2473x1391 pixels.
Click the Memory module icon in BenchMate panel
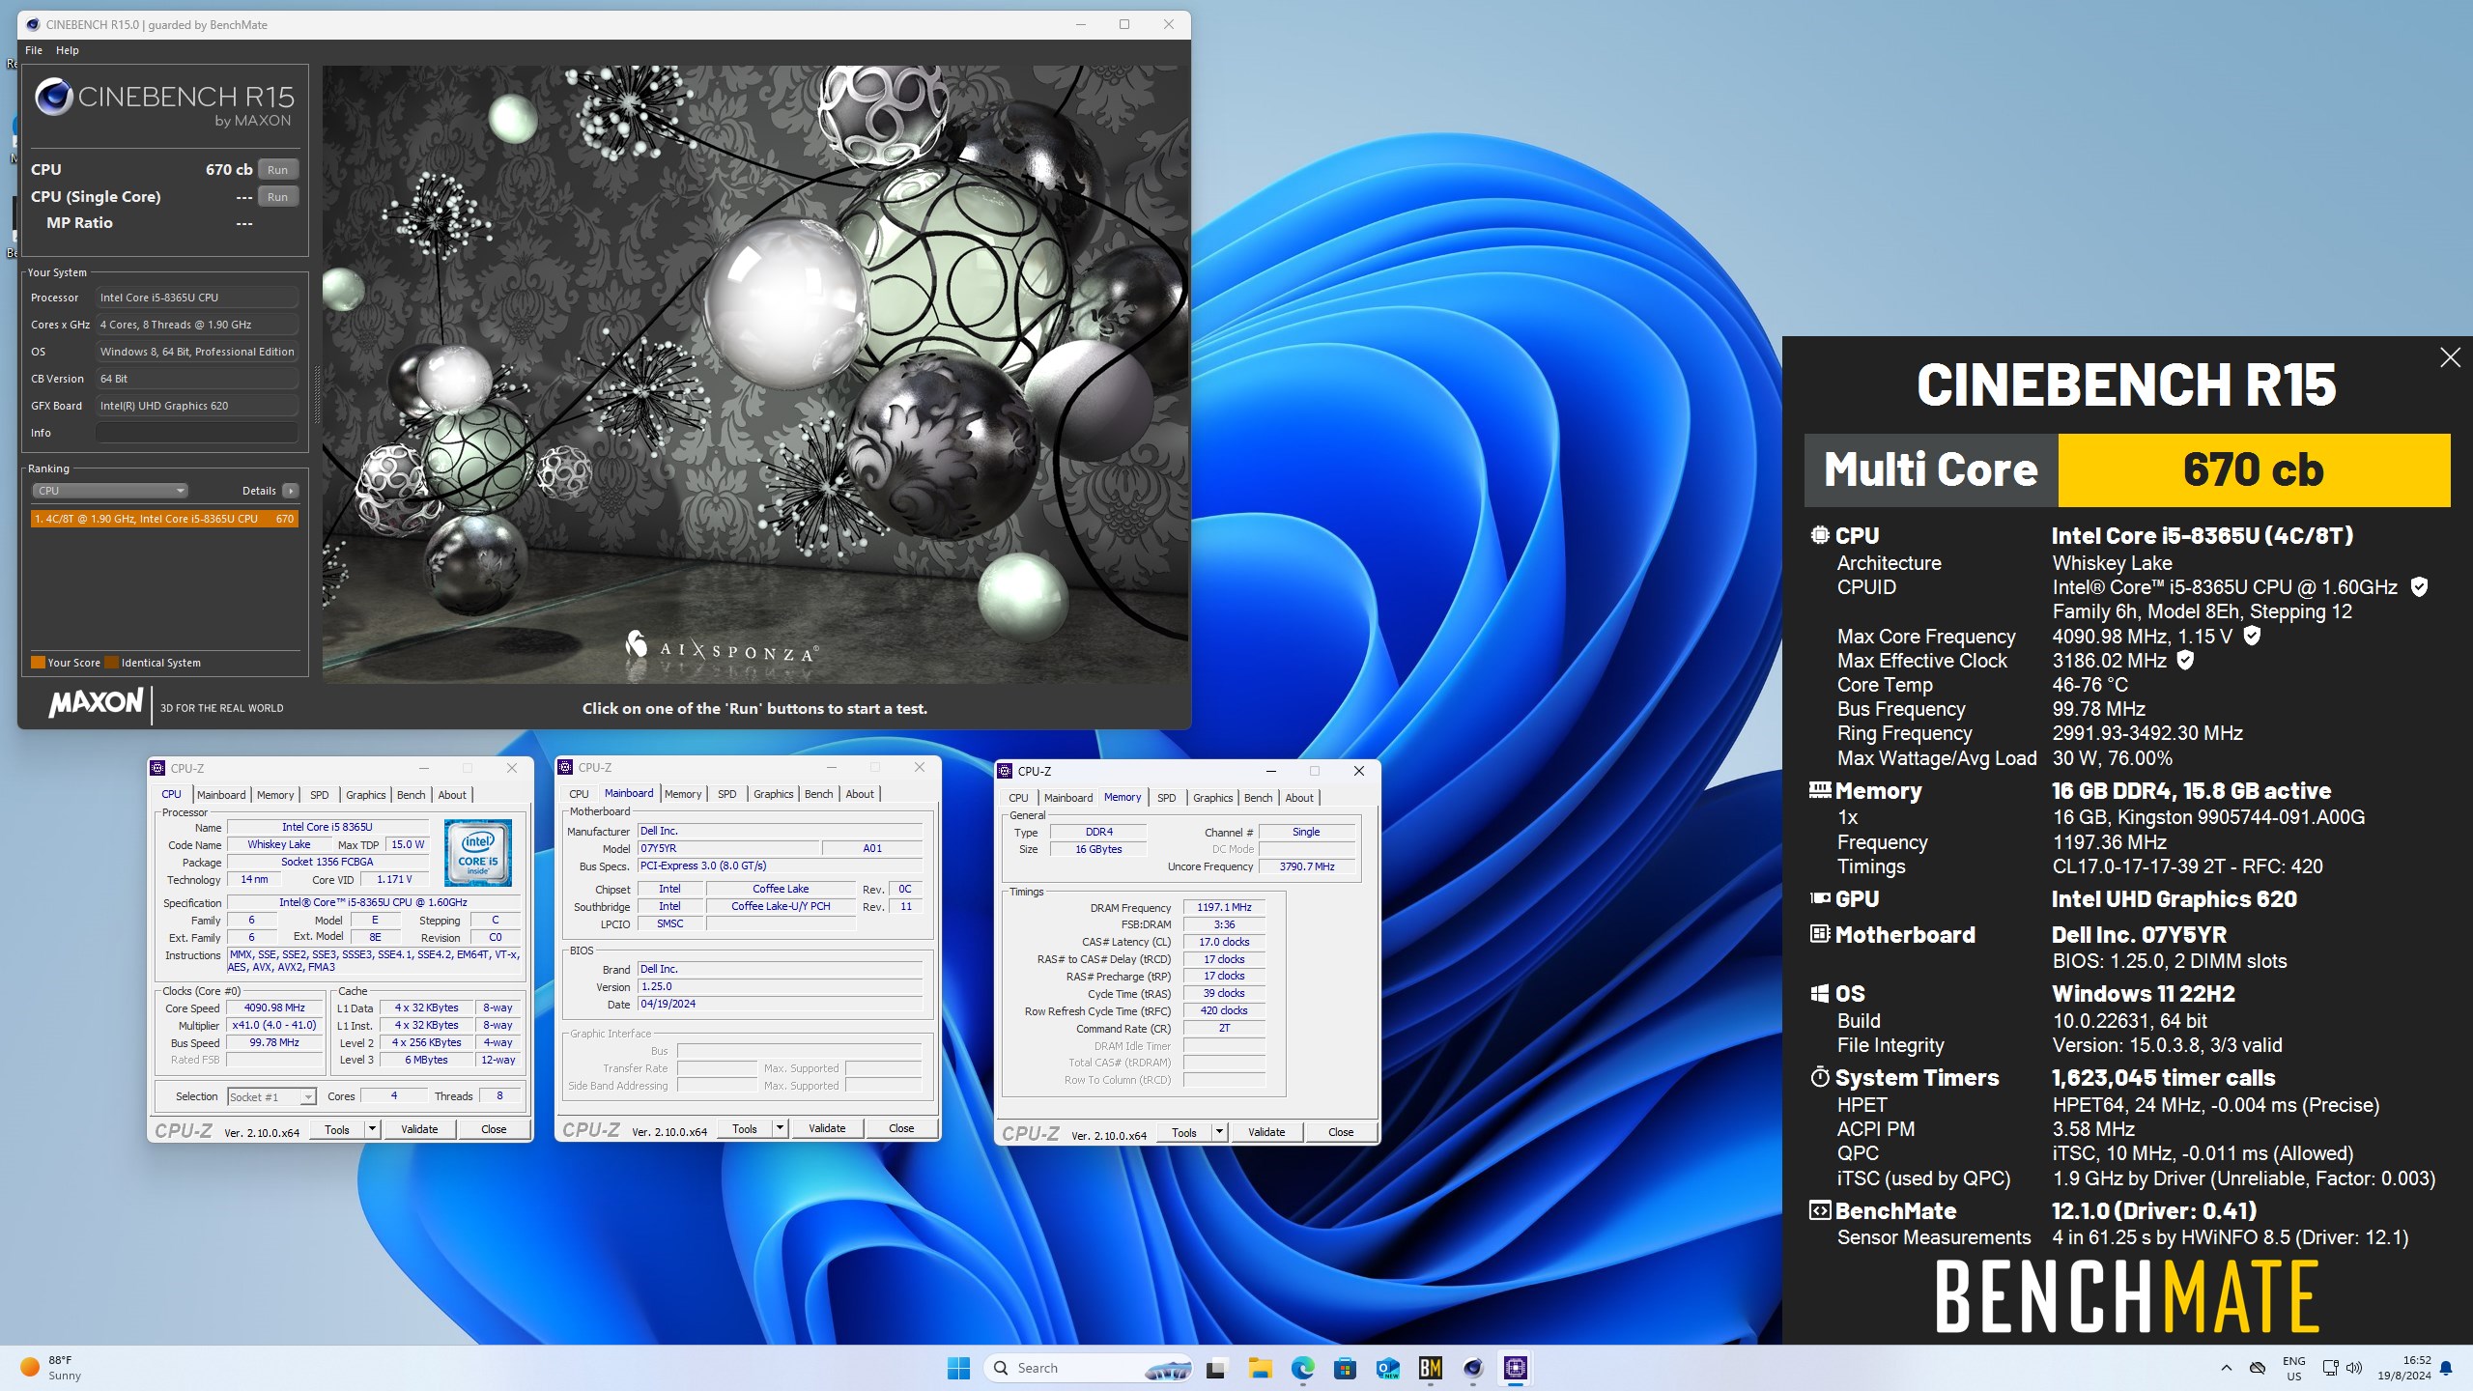tap(1819, 790)
